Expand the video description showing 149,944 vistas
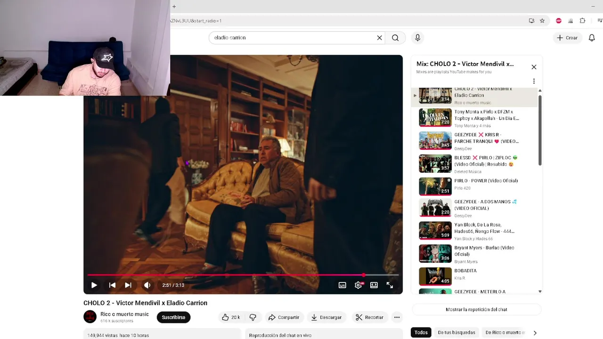603x339 pixels. (x=162, y=334)
